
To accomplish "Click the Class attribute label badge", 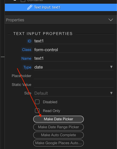I will pos(27,49).
